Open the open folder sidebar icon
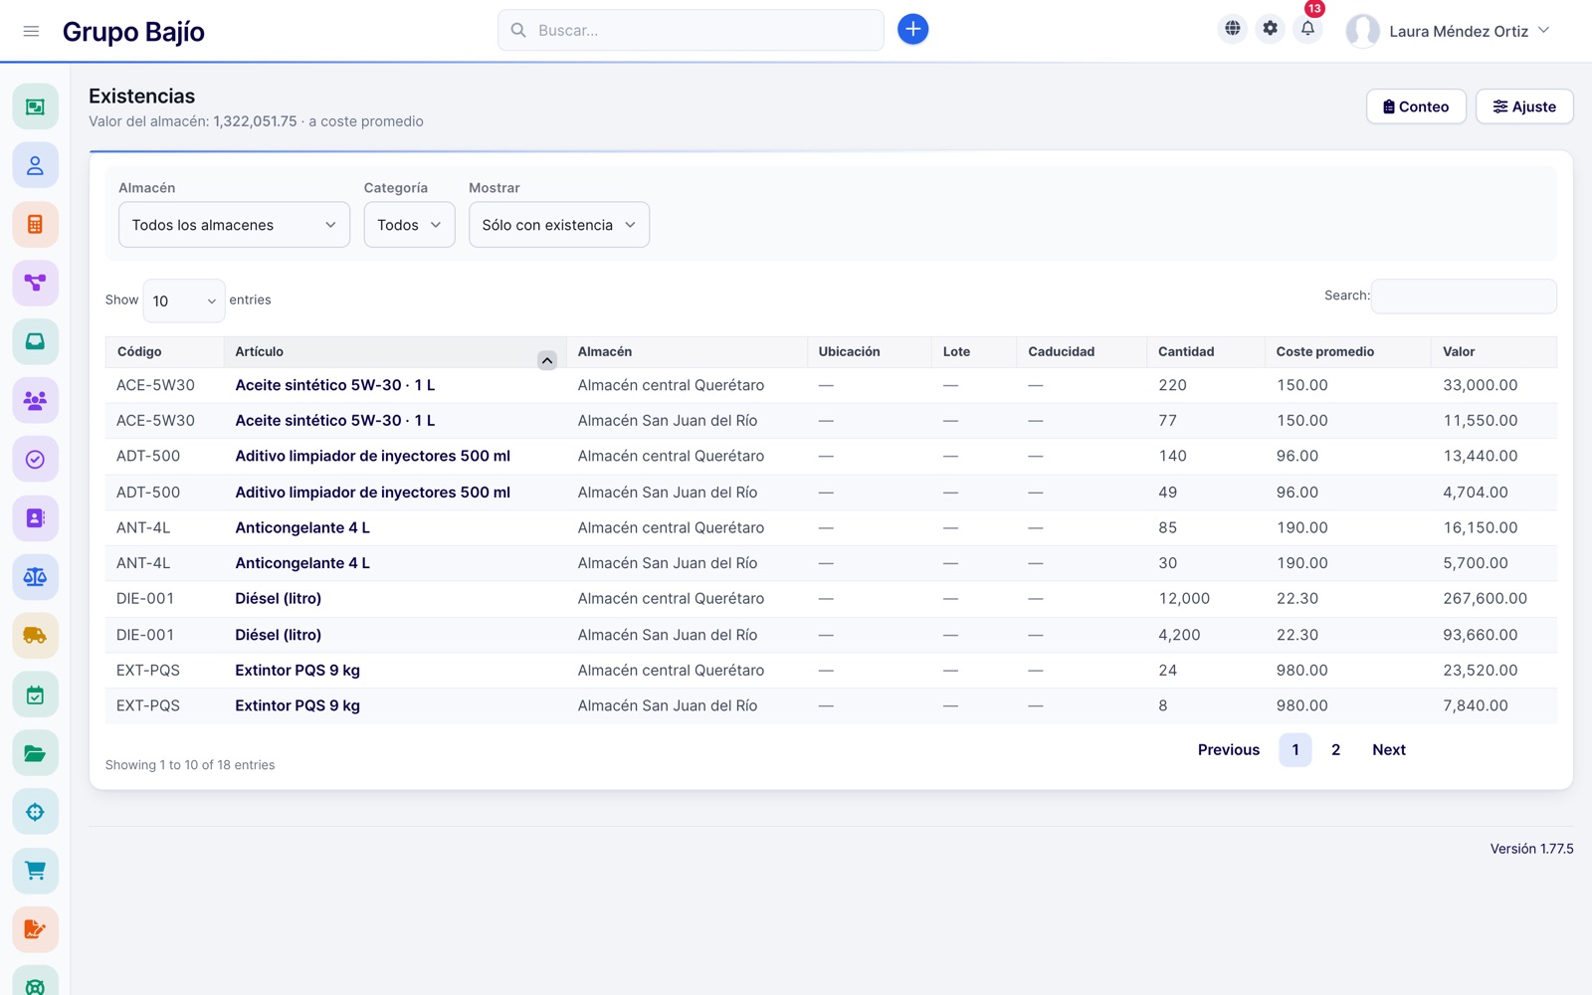Viewport: 1592px width, 995px height. [35, 753]
